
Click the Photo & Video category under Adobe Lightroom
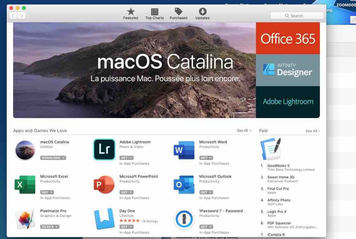click(x=131, y=147)
